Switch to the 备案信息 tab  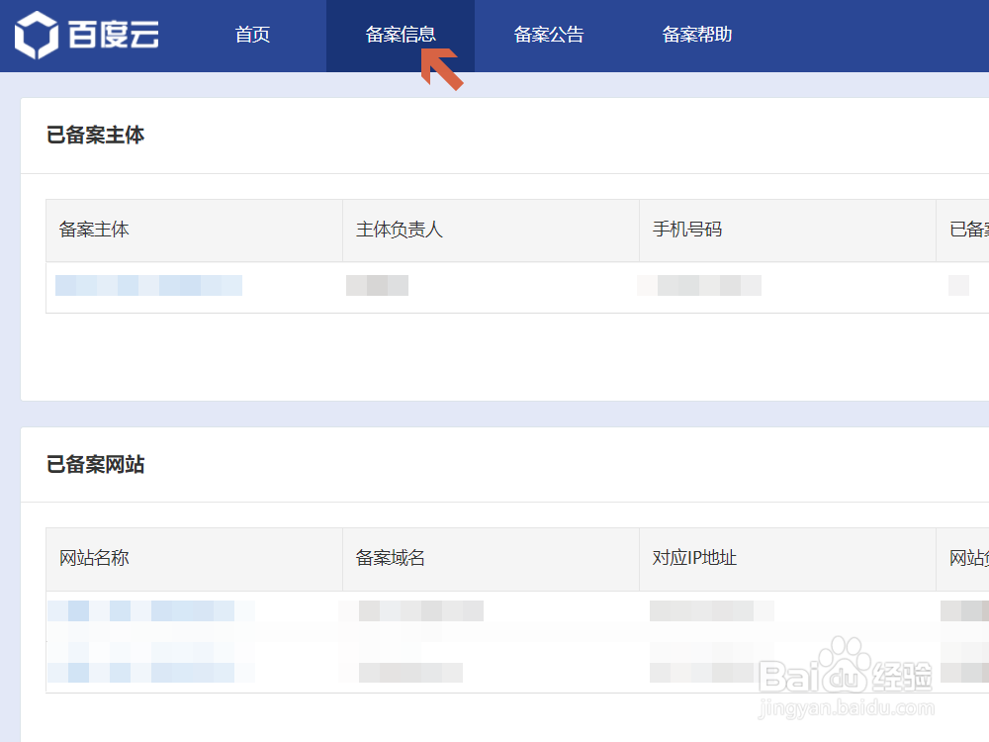401,35
